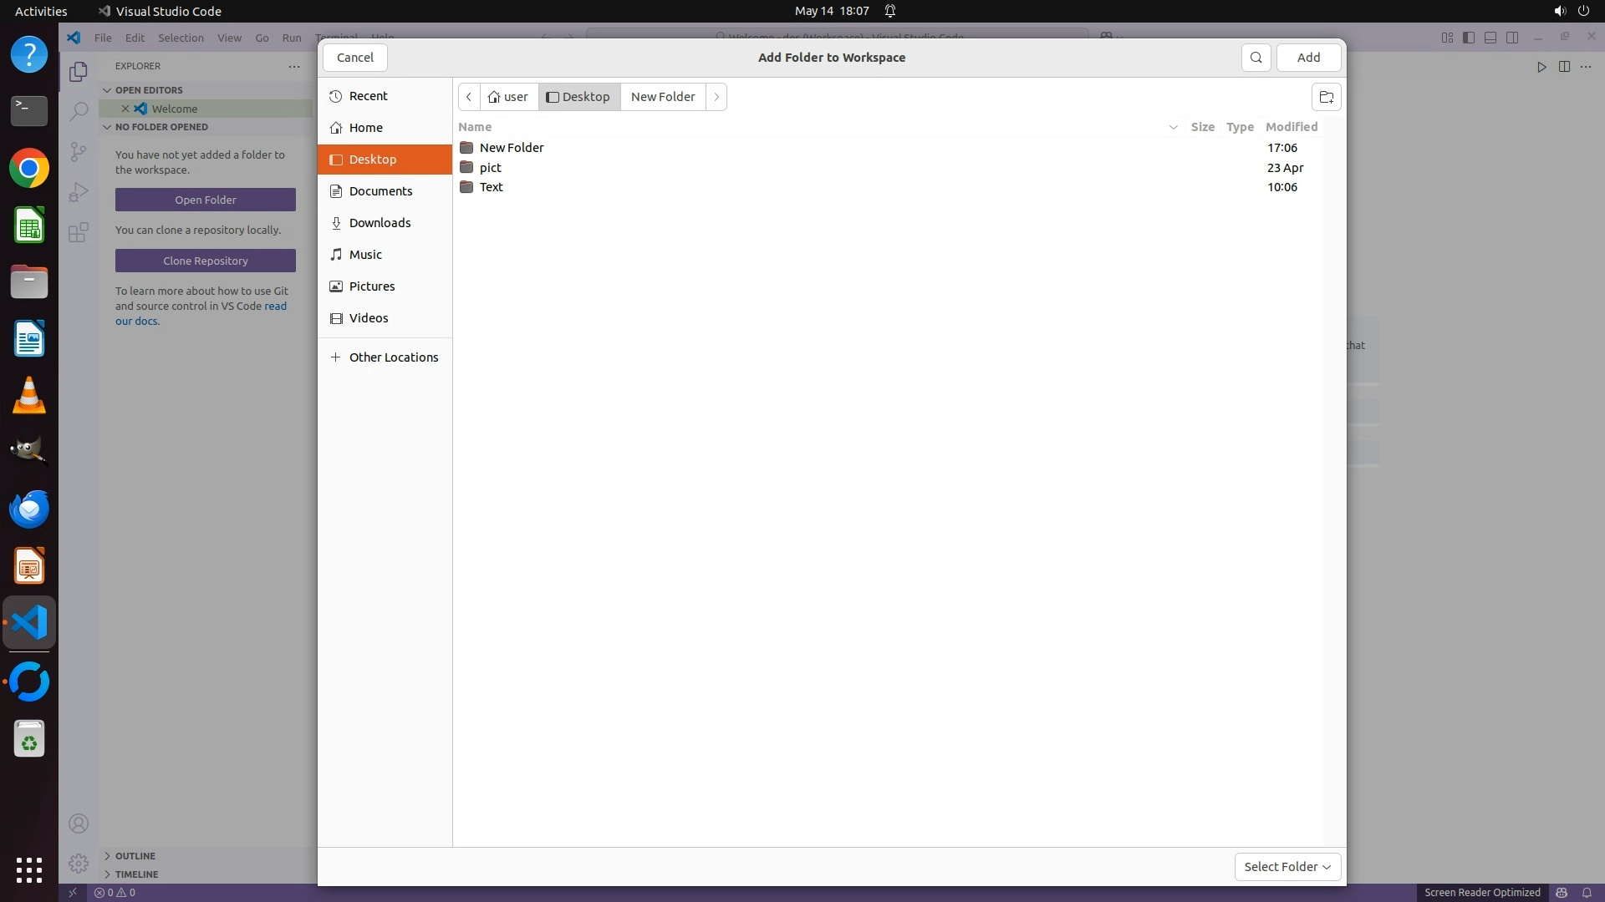Click the create new folder icon
1605x902 pixels.
tap(1326, 97)
